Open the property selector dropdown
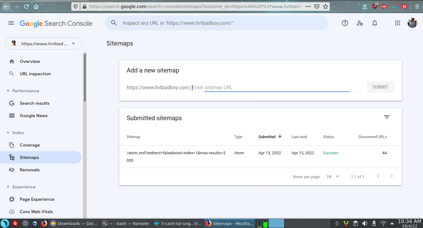Screen dimensions: 423x228 click(44, 43)
